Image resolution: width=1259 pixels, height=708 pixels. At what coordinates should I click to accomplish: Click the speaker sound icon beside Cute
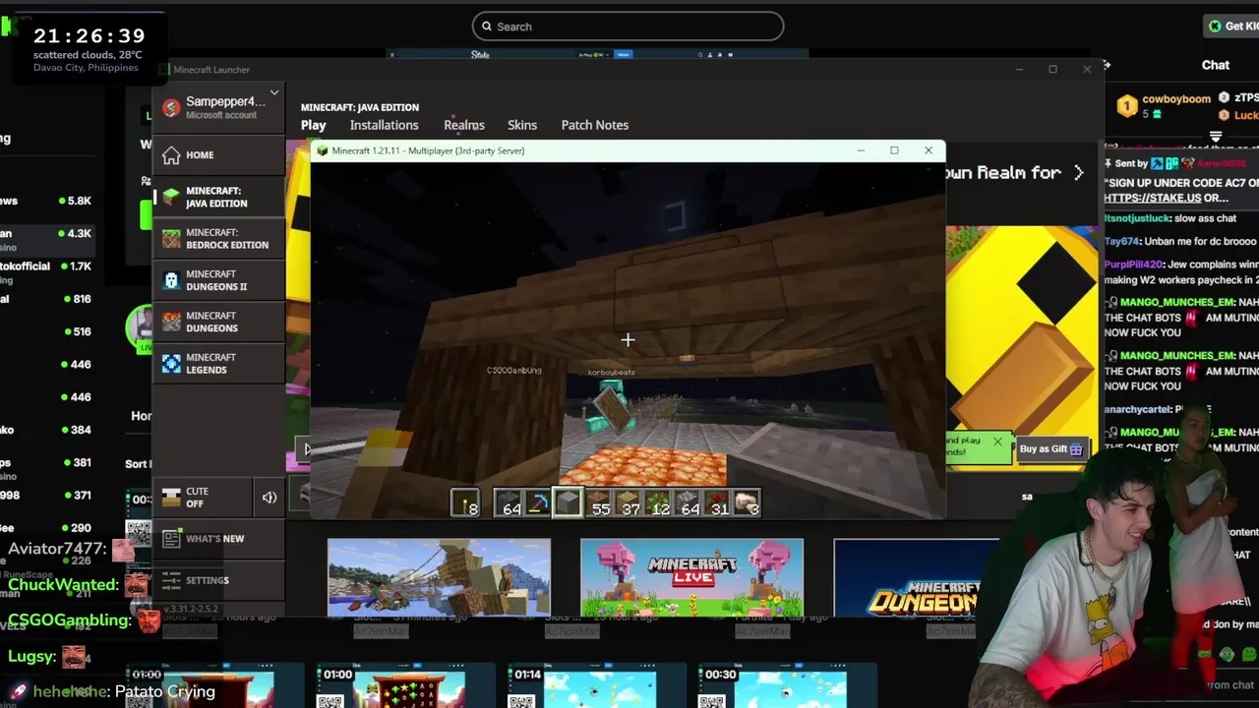[269, 498]
